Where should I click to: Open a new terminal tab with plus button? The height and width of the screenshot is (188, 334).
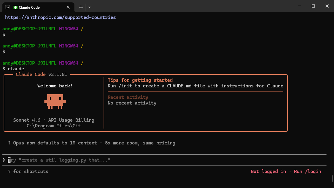coord(81,7)
